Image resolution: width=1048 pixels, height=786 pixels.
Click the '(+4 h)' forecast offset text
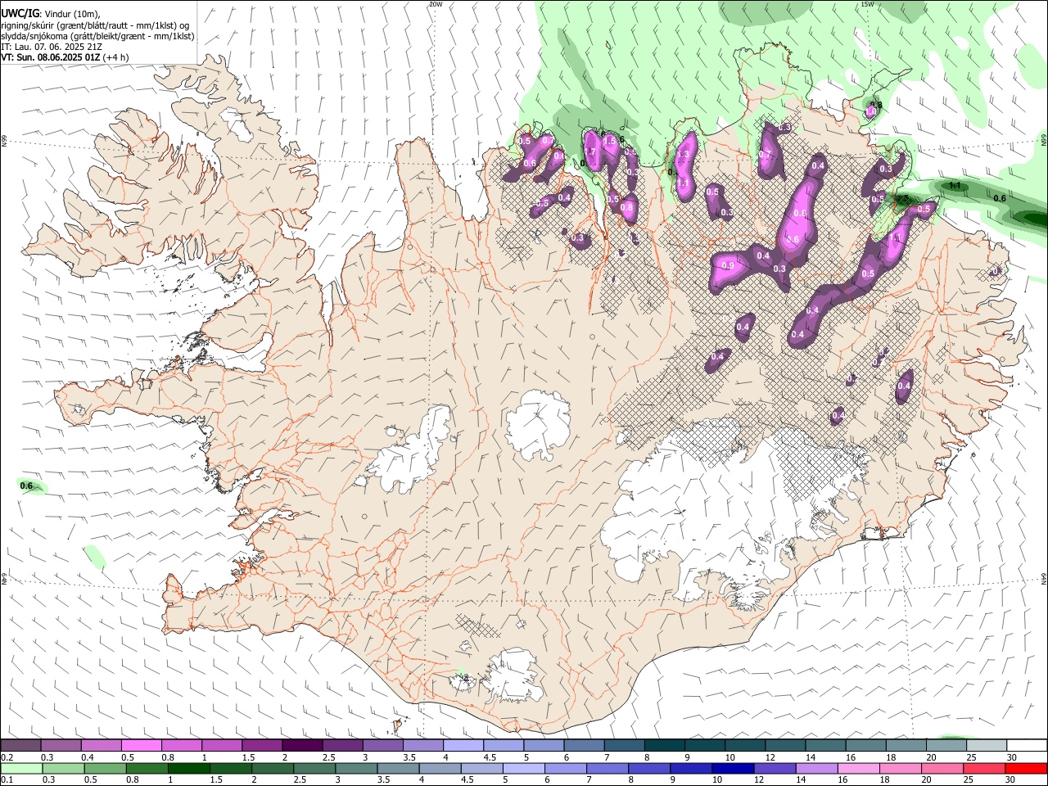click(115, 57)
